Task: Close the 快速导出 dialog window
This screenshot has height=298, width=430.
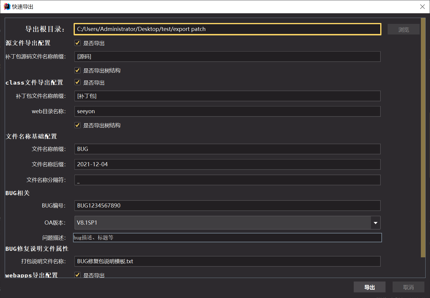Action: (422, 6)
